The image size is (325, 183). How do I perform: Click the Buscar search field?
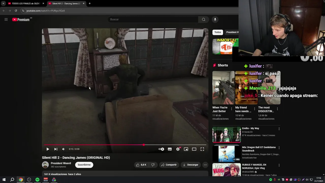tap(153, 20)
